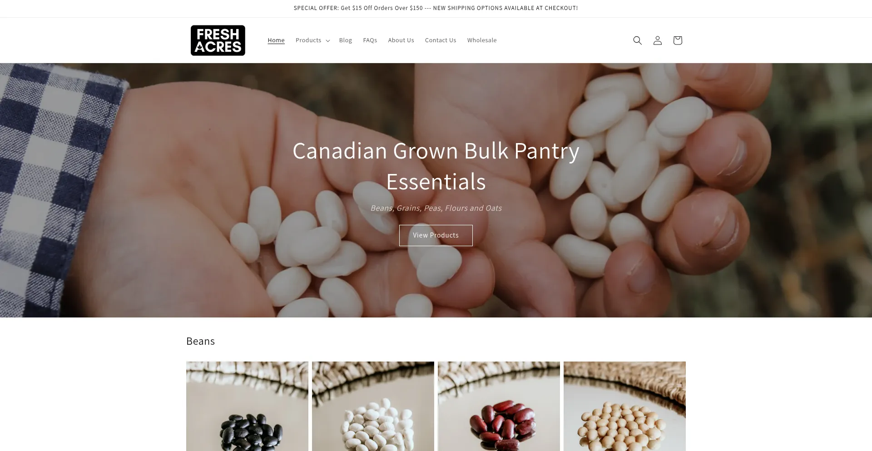This screenshot has height=451, width=872.
Task: Click the account login person icon
Action: click(657, 40)
